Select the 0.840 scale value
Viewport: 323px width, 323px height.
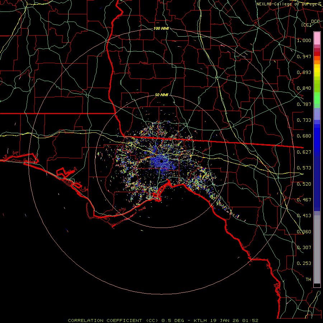pos(304,88)
